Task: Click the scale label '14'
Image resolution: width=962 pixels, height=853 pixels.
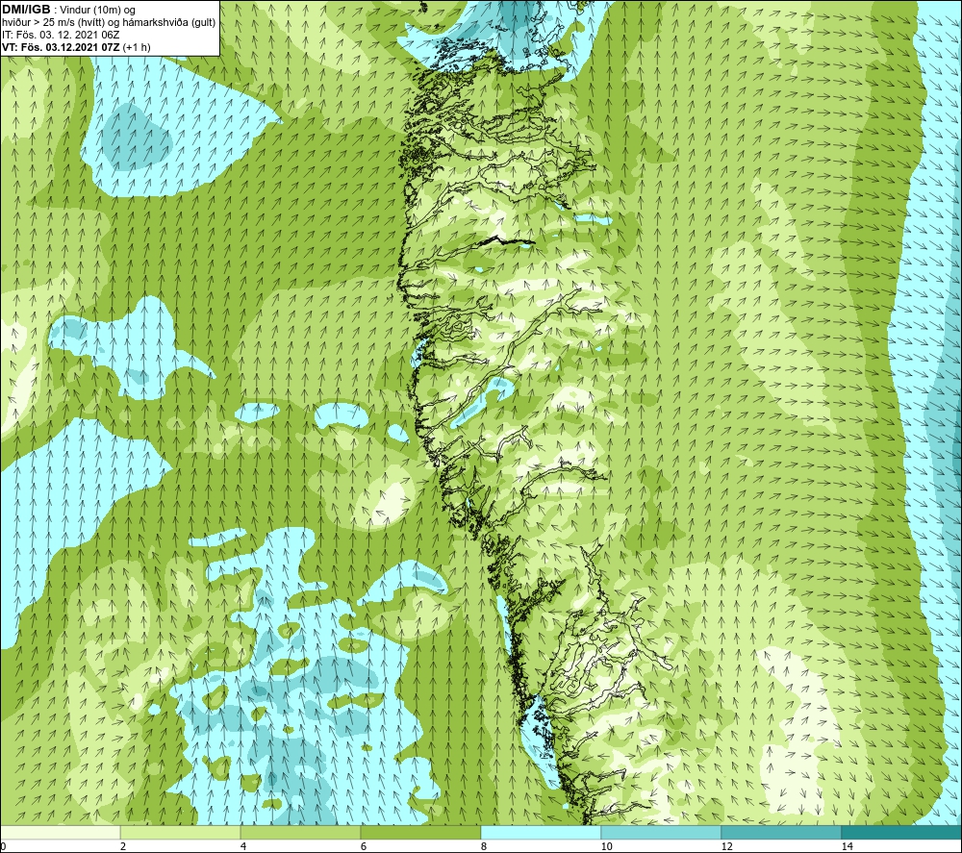Action: [x=848, y=847]
